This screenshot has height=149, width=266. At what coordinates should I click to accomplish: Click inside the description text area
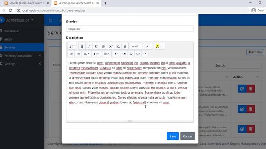(x=130, y=89)
